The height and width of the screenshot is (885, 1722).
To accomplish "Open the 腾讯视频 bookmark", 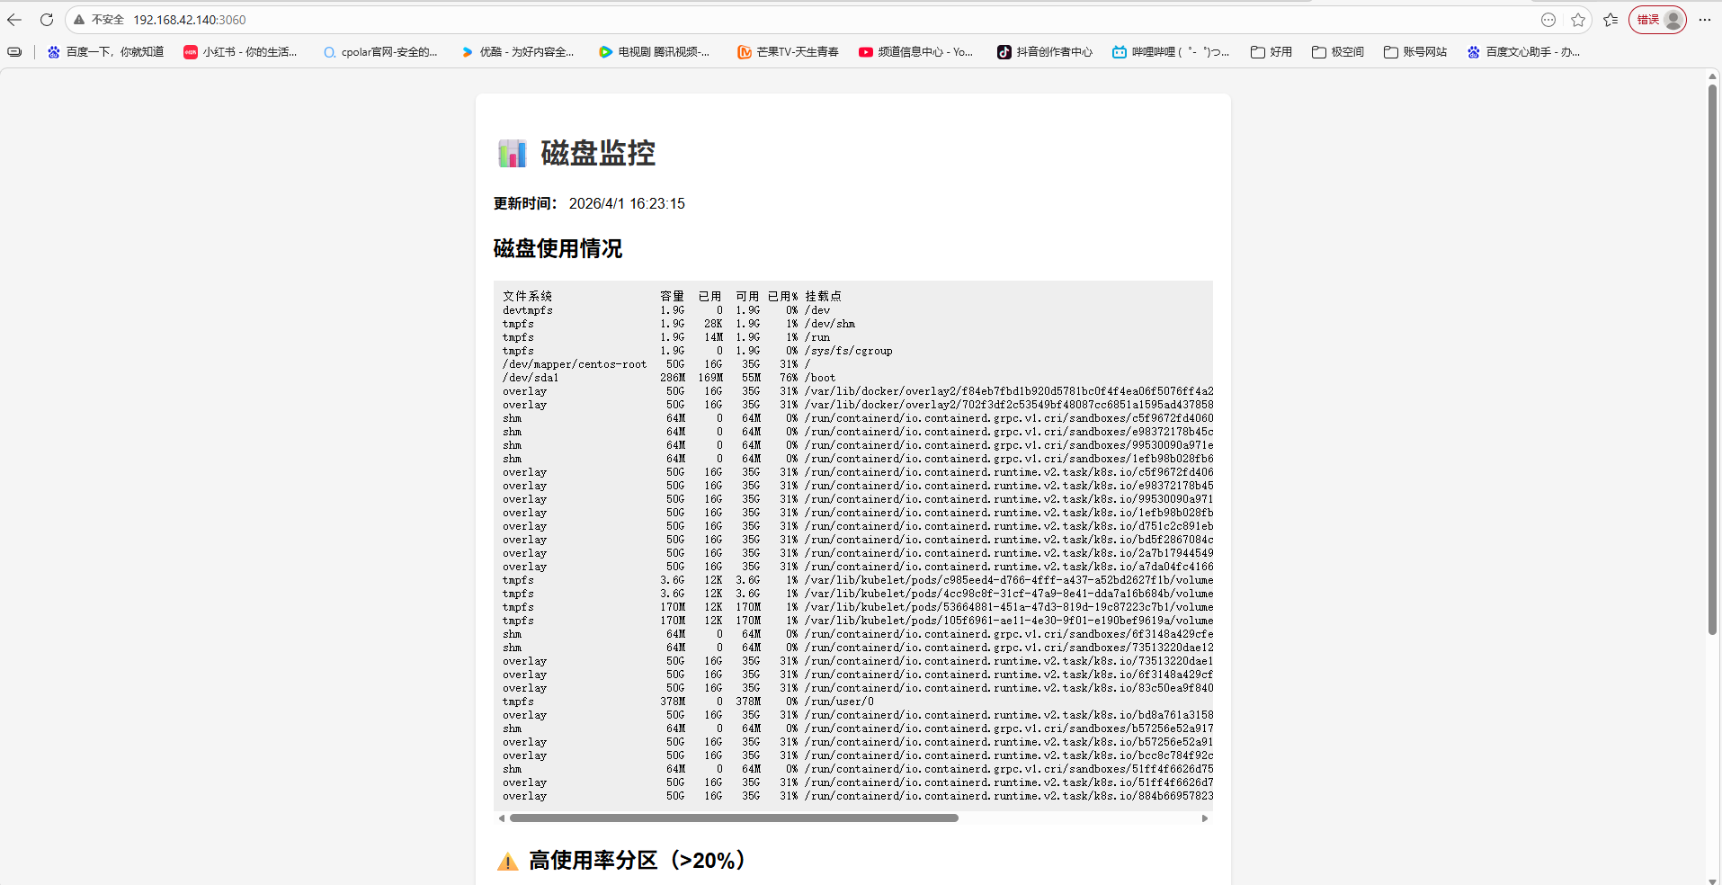I will pyautogui.click(x=654, y=52).
